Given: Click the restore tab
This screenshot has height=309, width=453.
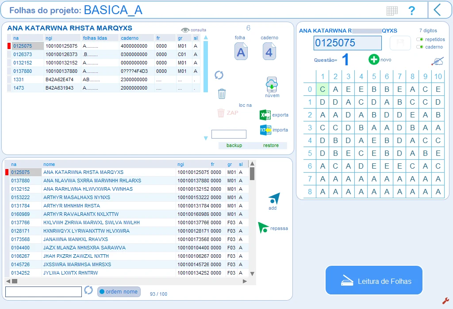Looking at the screenshot, I should [271, 145].
